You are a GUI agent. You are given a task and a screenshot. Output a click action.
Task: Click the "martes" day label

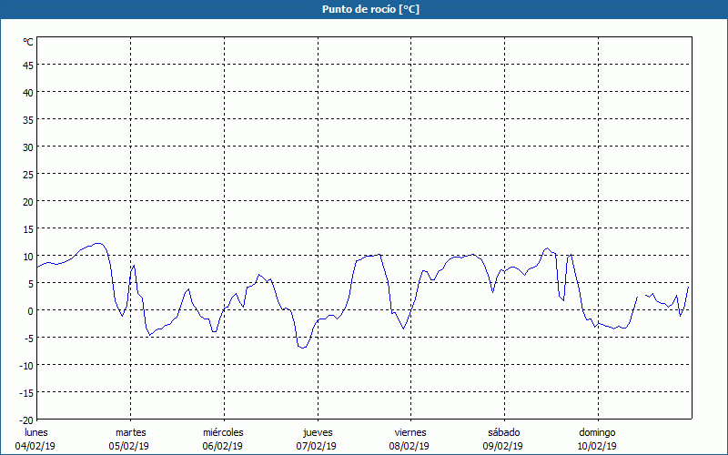pyautogui.click(x=130, y=432)
